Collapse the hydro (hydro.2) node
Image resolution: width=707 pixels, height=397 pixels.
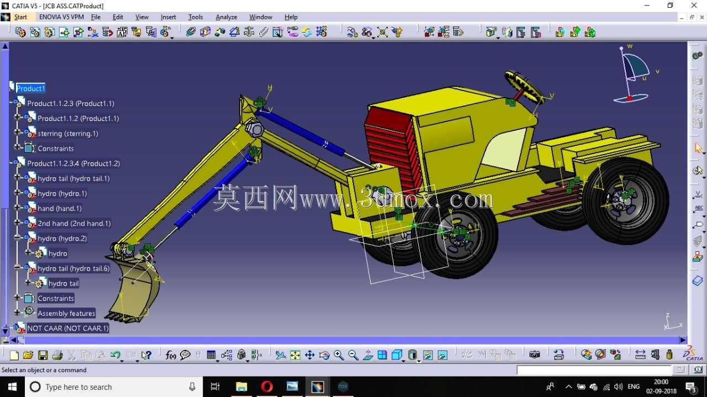pyautogui.click(x=18, y=237)
